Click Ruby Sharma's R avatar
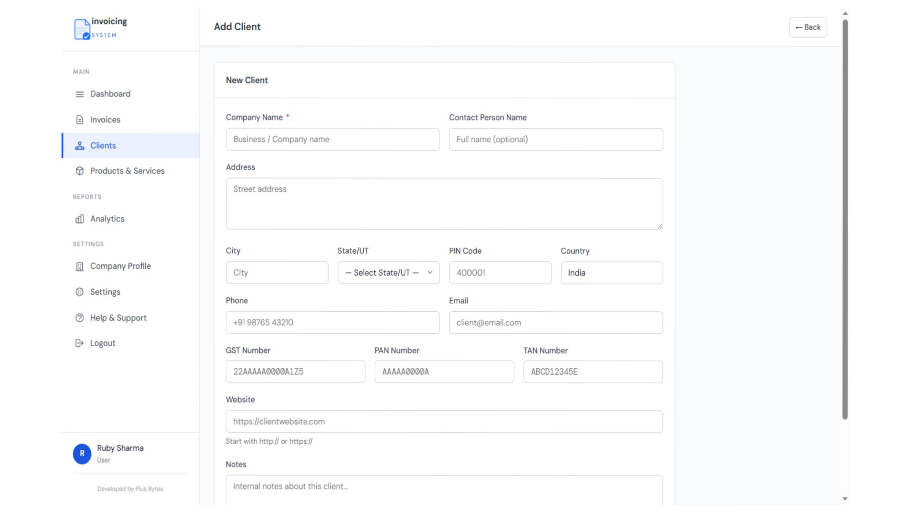The image size is (911, 512). (82, 454)
